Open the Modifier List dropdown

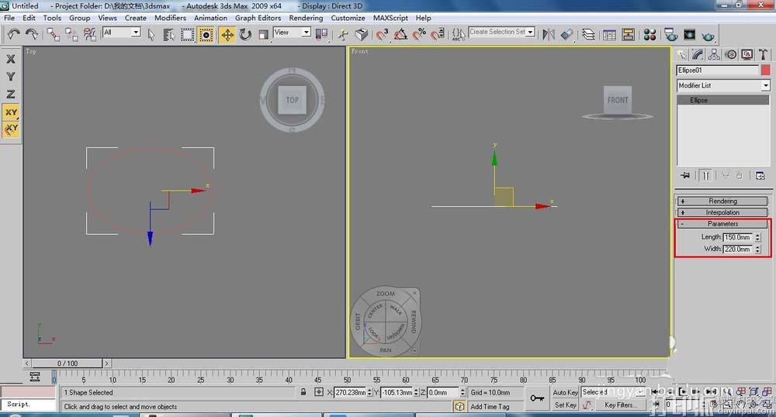tap(722, 85)
